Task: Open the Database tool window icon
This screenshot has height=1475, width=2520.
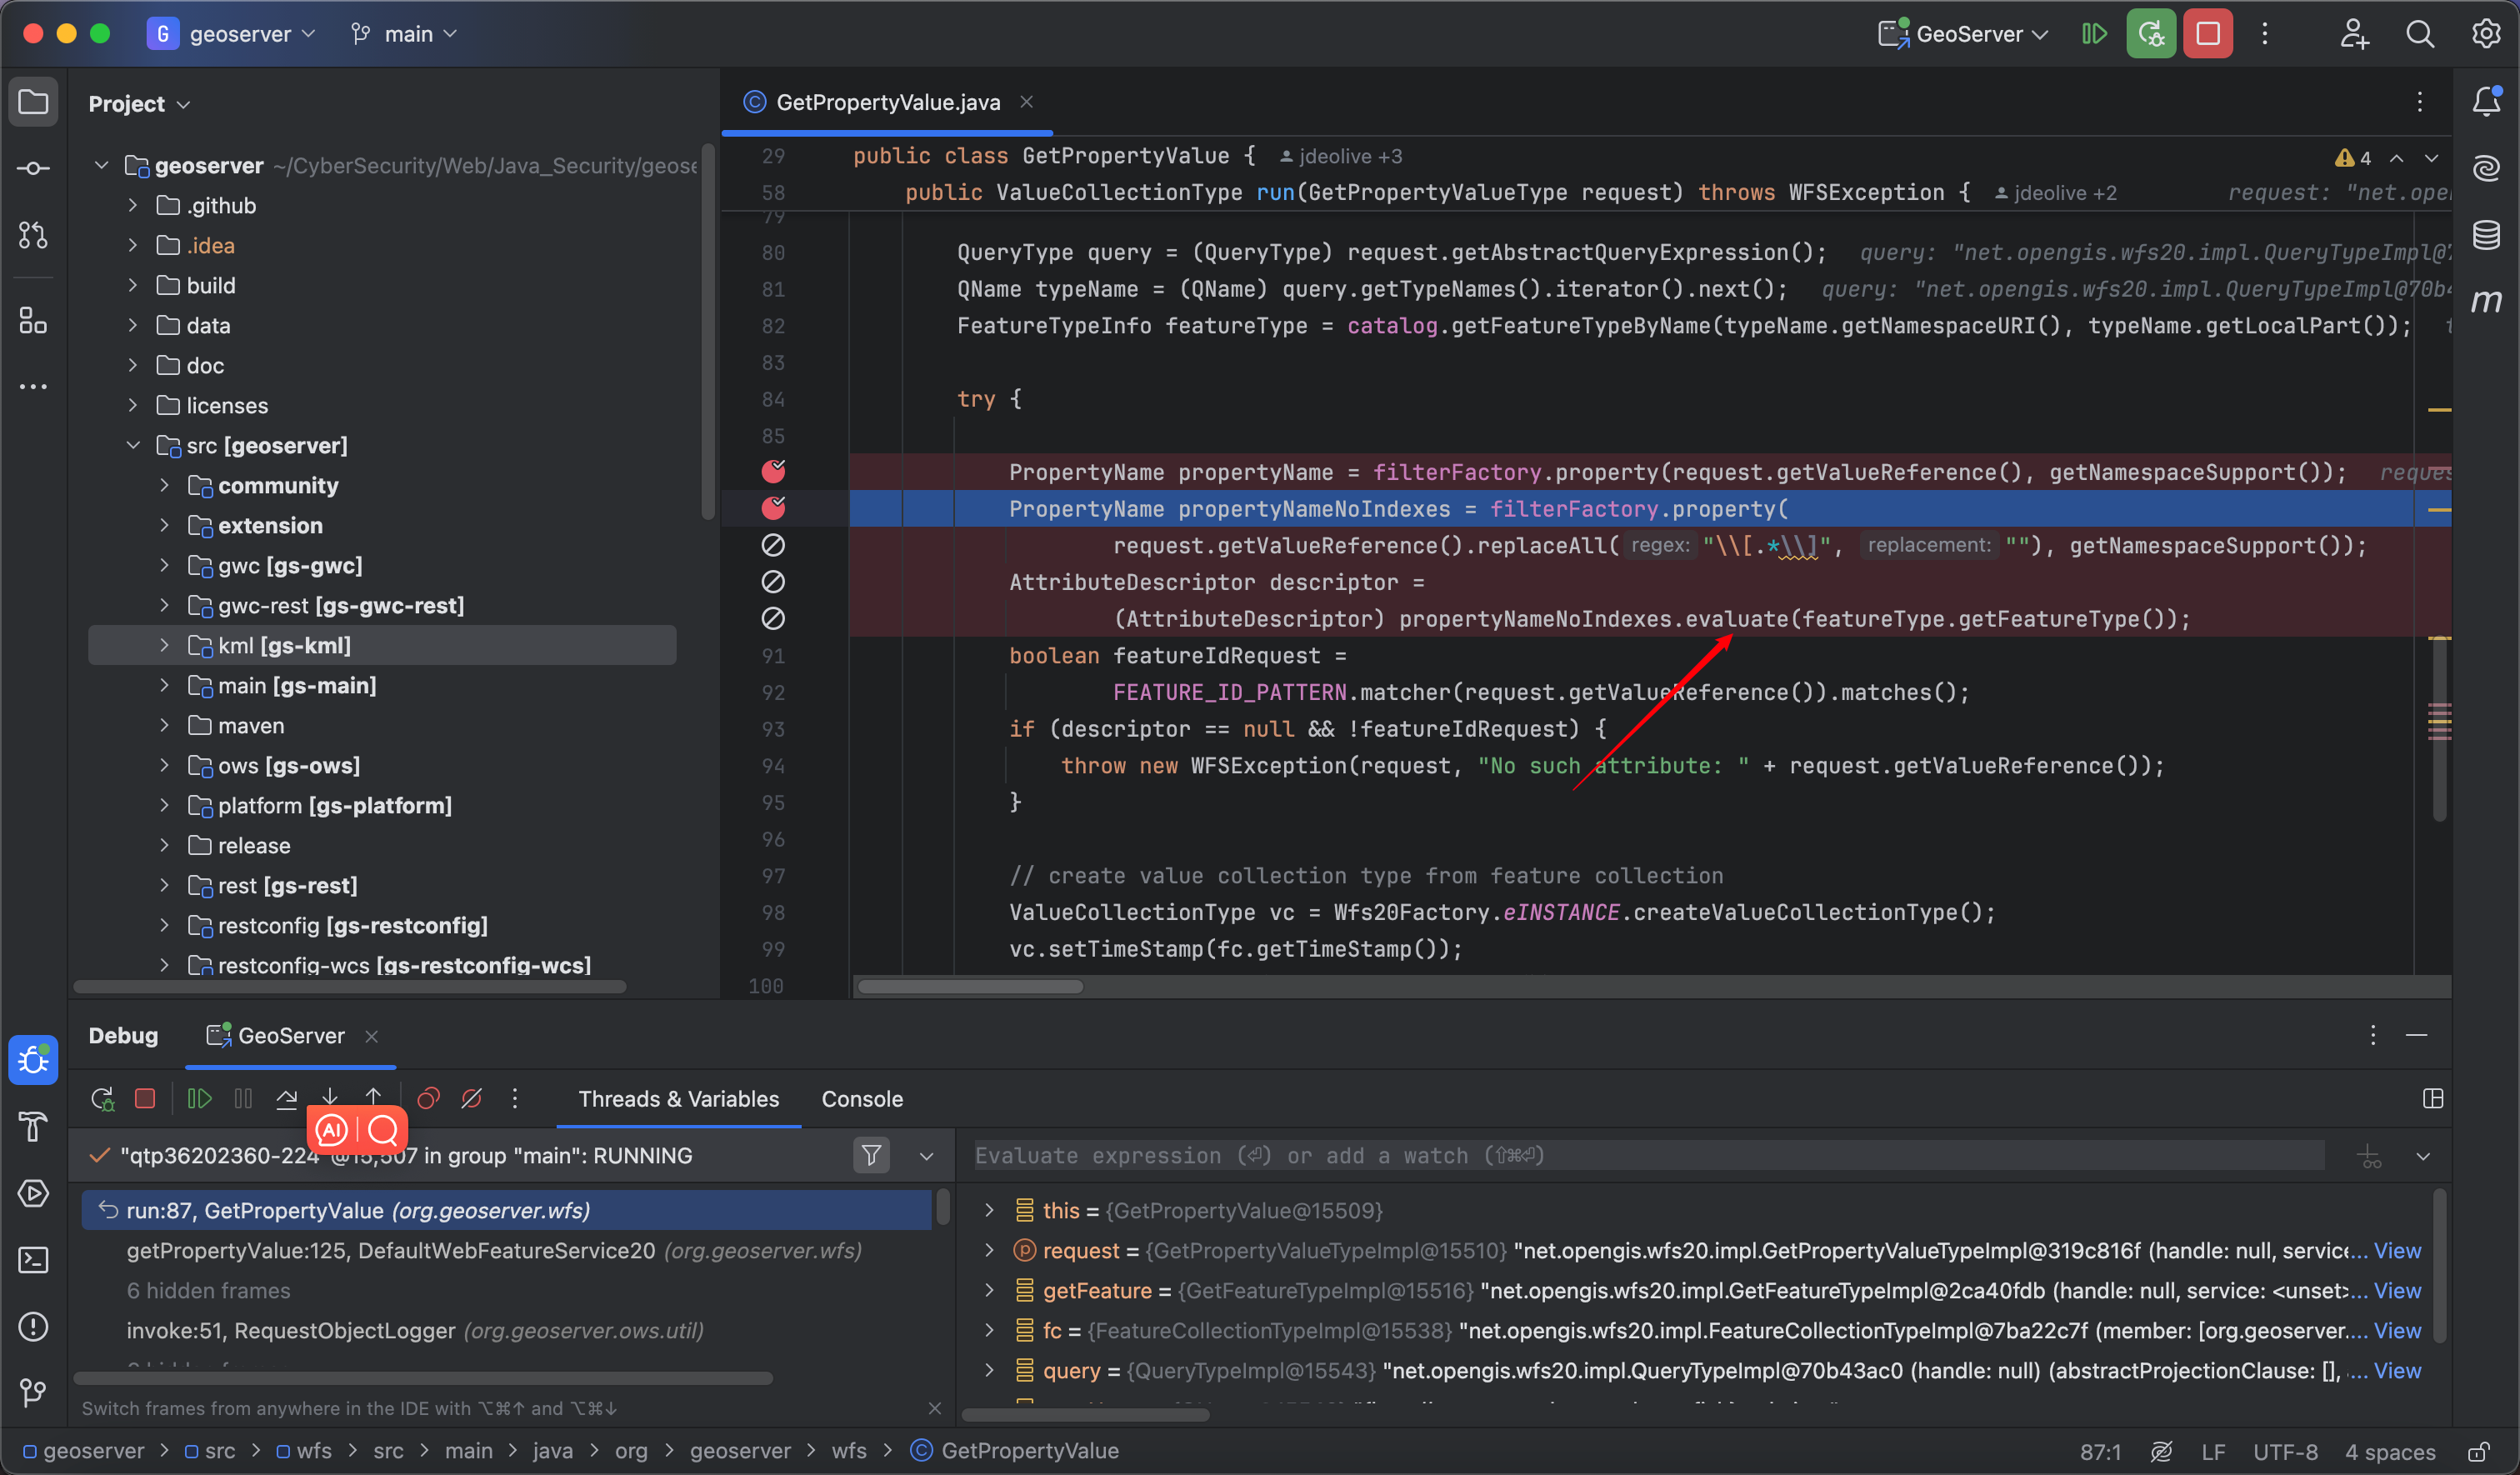Action: pos(2486,235)
